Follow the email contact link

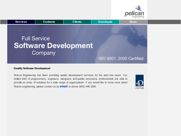click(64, 86)
